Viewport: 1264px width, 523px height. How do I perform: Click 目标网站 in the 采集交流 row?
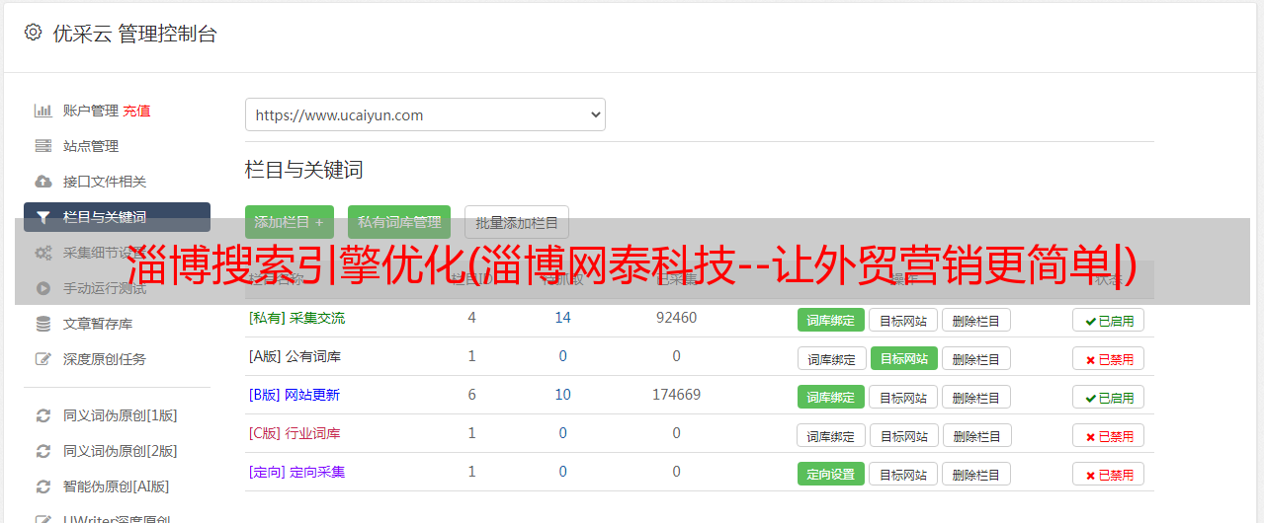point(903,320)
